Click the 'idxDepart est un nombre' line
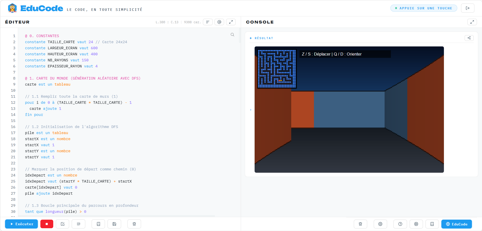This screenshot has width=482, height=231. coord(51,175)
